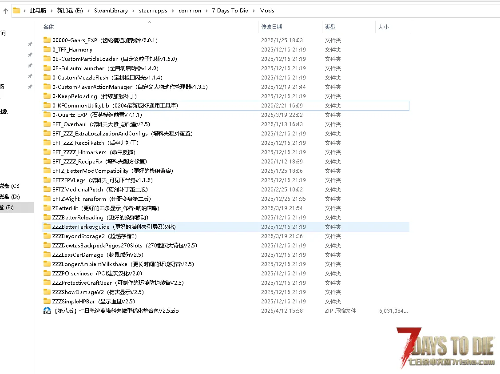Click the EFT_Overhaul folder icon
The width and height of the screenshot is (500, 374).
(47, 124)
